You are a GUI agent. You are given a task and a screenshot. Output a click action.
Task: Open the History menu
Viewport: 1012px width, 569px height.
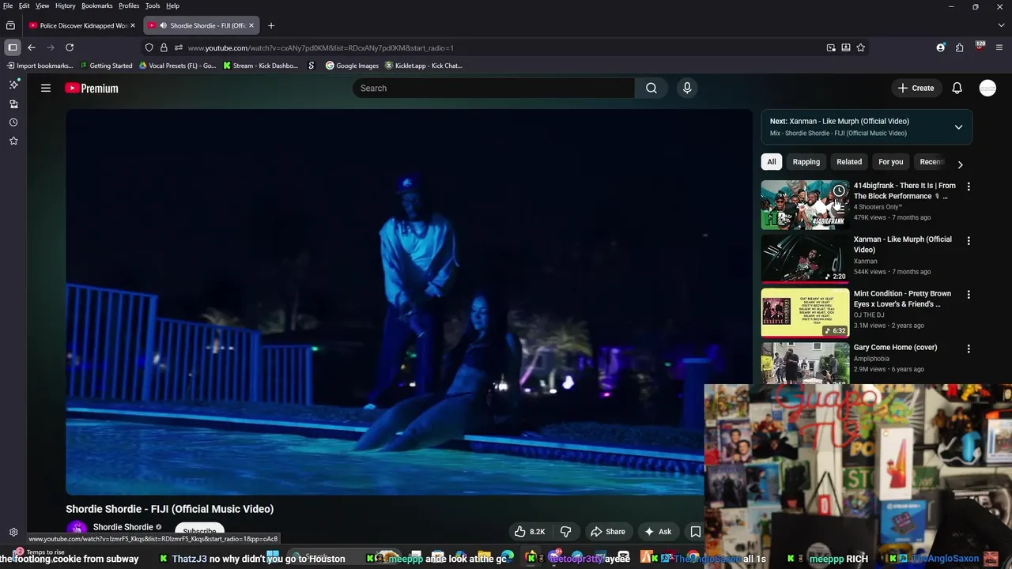[x=65, y=6]
